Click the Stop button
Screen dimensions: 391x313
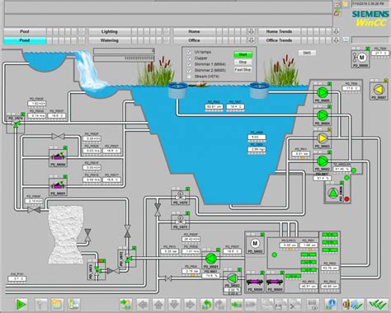click(243, 62)
